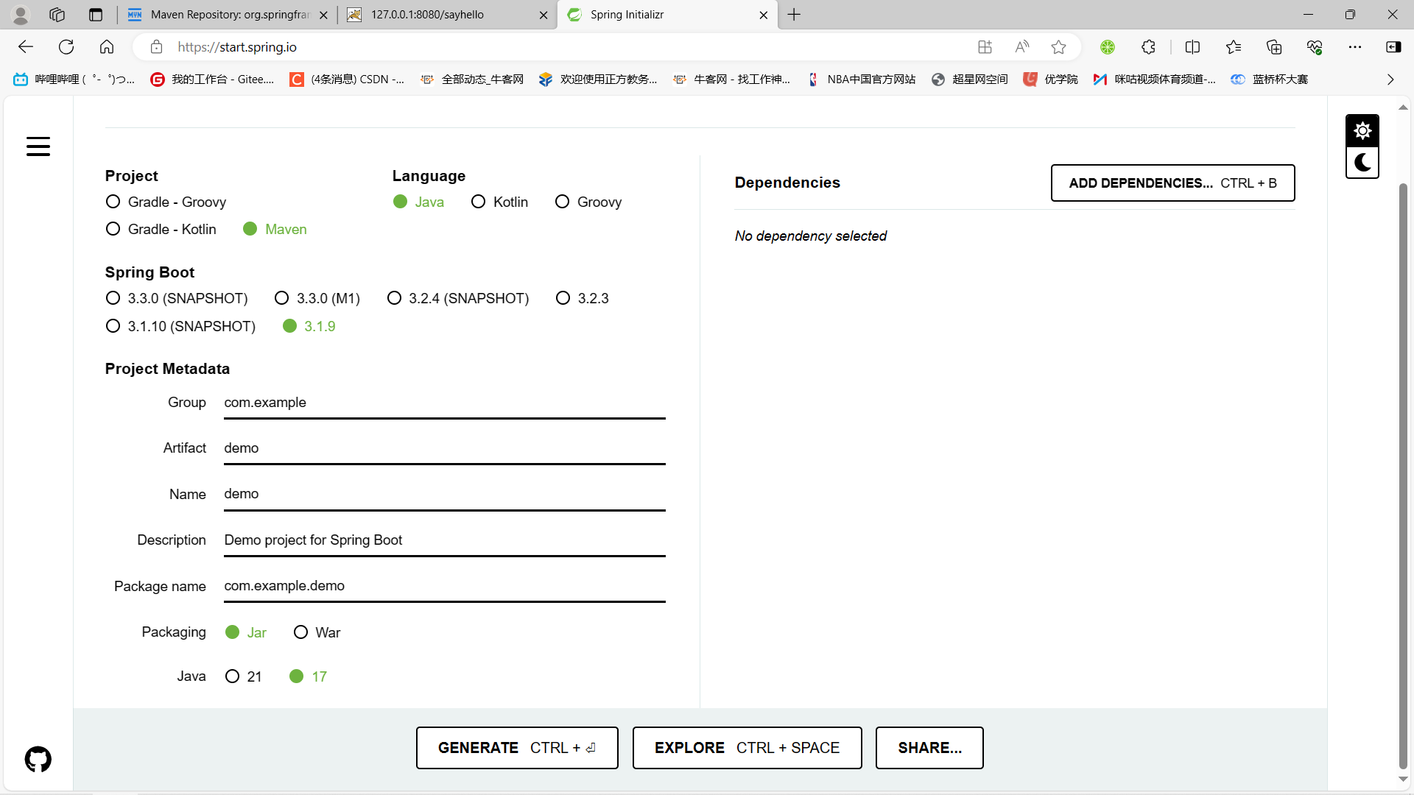This screenshot has width=1414, height=795.
Task: Open the apps grid icon in address bar
Action: point(985,47)
